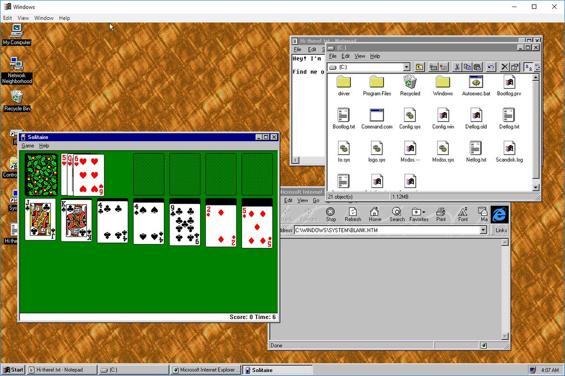This screenshot has width=565, height=376.
Task: Click Map Network Drive toolbar icon
Action: tap(433, 67)
